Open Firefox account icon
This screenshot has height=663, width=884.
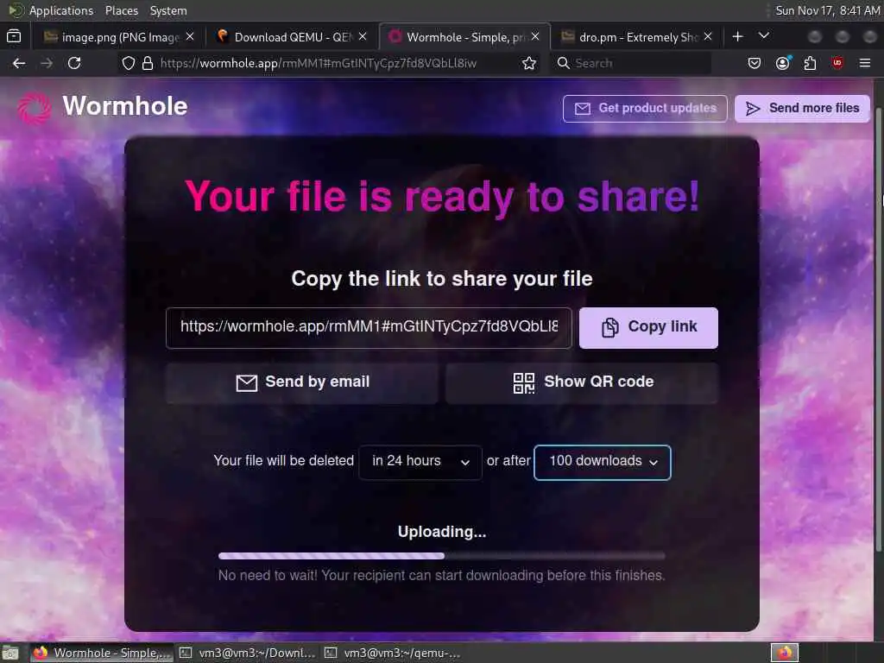(x=782, y=63)
